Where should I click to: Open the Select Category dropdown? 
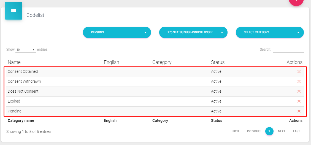[x=270, y=32]
